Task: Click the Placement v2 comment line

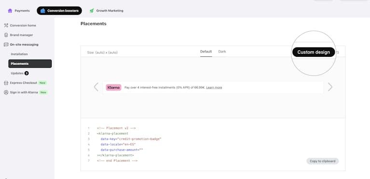Action: 116,128
